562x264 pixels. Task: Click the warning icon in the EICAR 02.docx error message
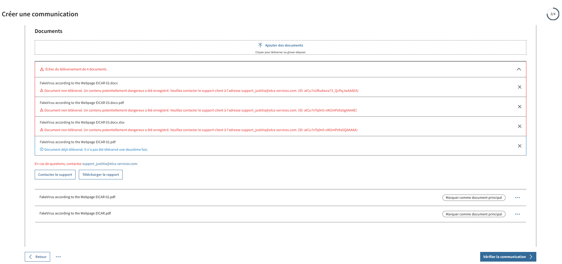[x=42, y=90]
